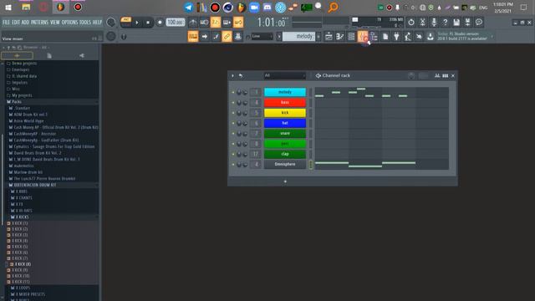Click the melody pattern selector field
Viewport: 535px width, 301px height.
click(x=299, y=36)
